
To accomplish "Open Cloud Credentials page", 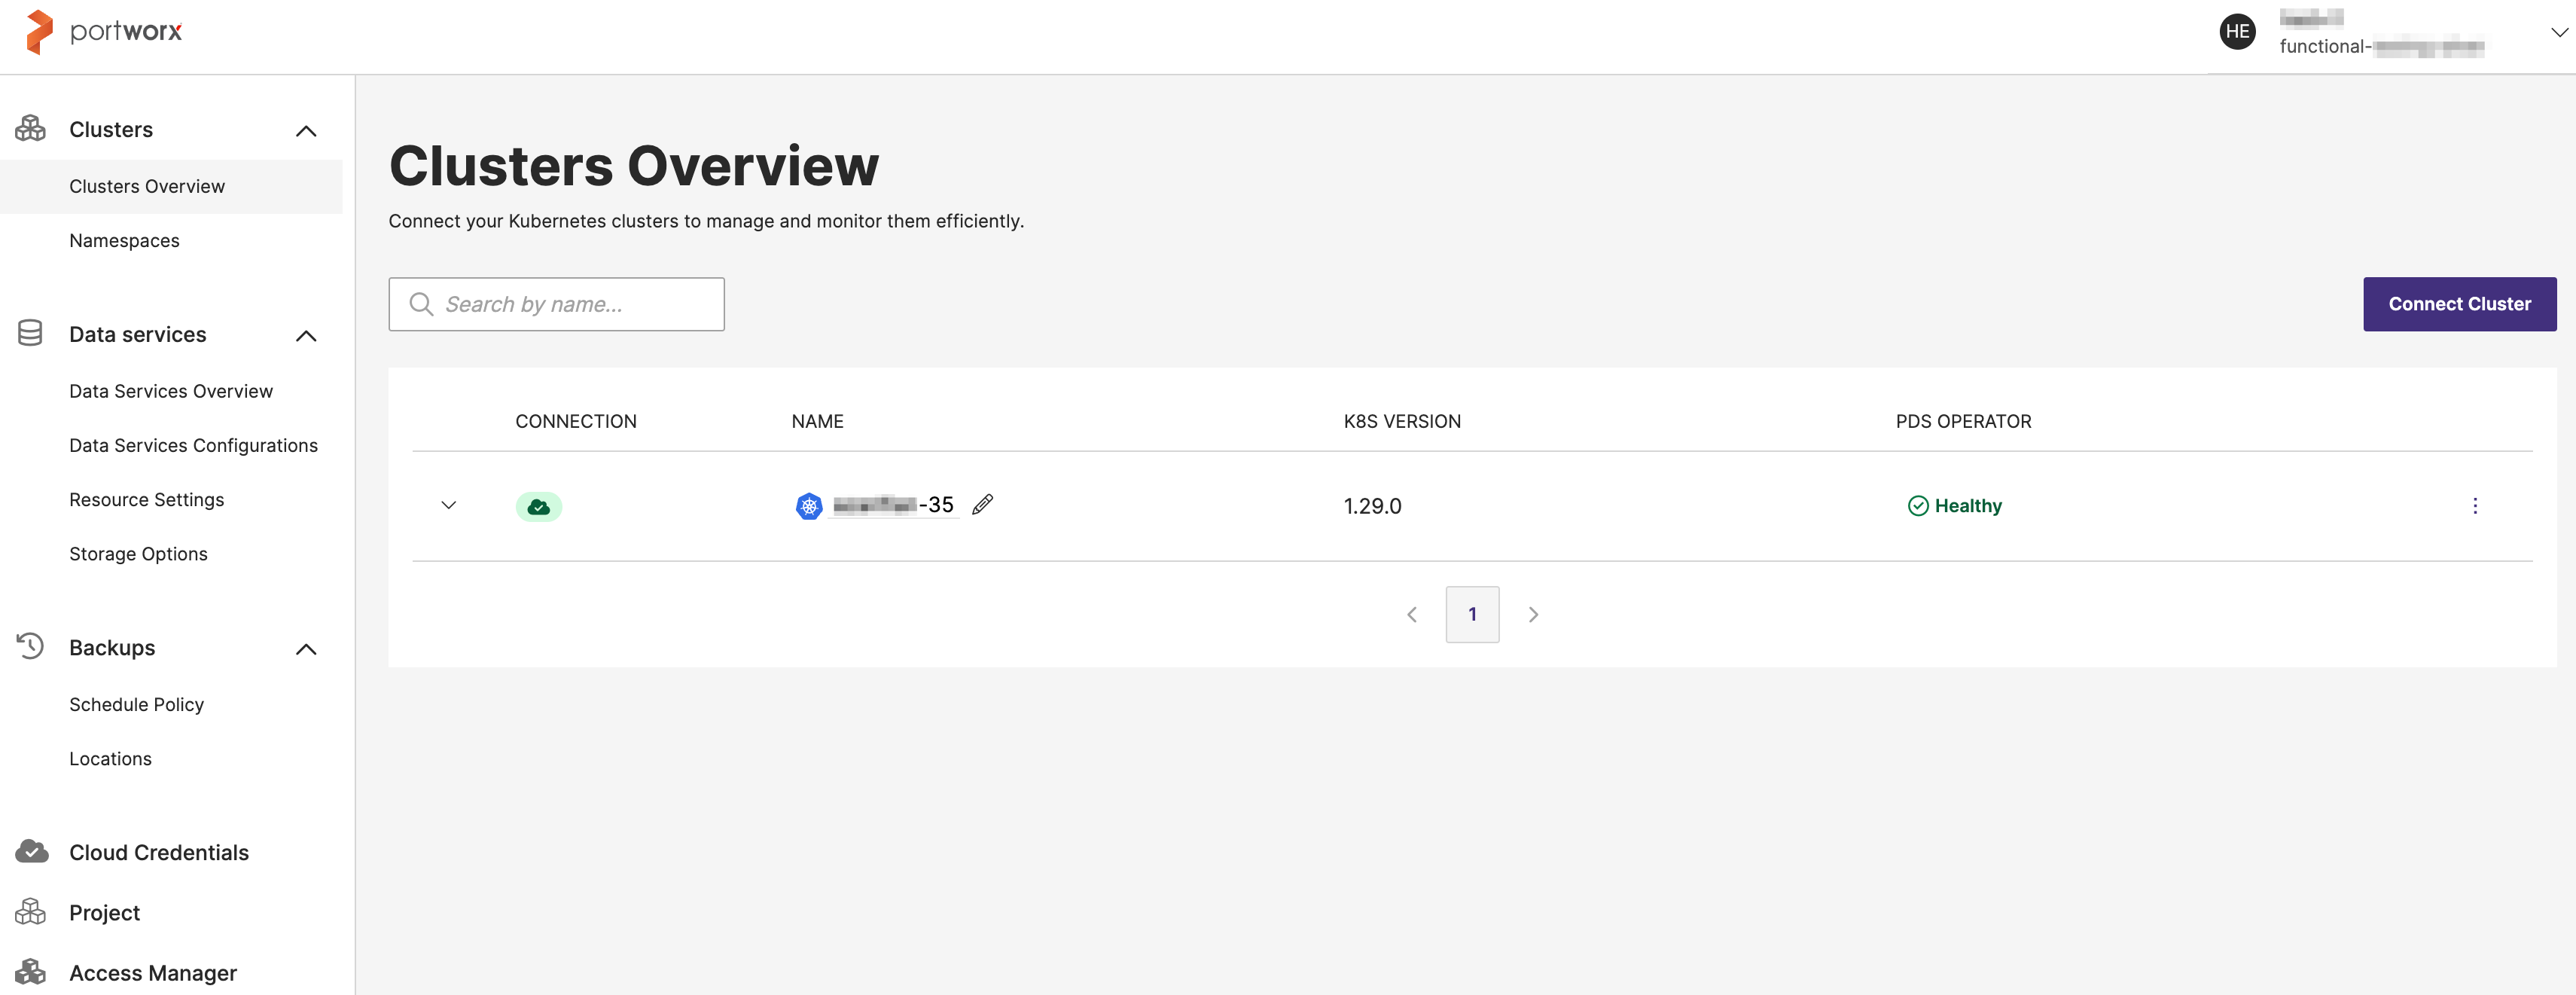I will click(158, 852).
